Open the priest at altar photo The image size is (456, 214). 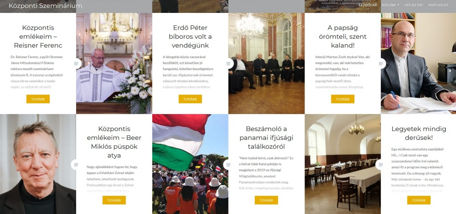point(114,63)
